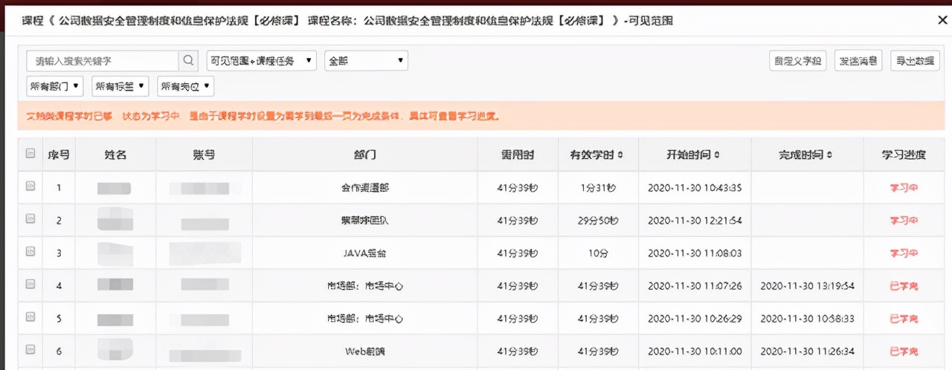Select start time 2020-11-30 11:08:03
The image size is (952, 370).
(695, 253)
